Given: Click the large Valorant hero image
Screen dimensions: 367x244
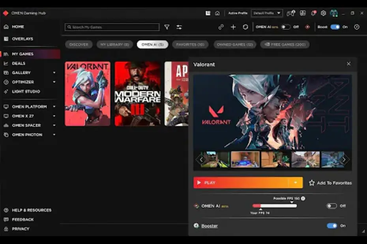Looking at the screenshot, I should pos(272,112).
